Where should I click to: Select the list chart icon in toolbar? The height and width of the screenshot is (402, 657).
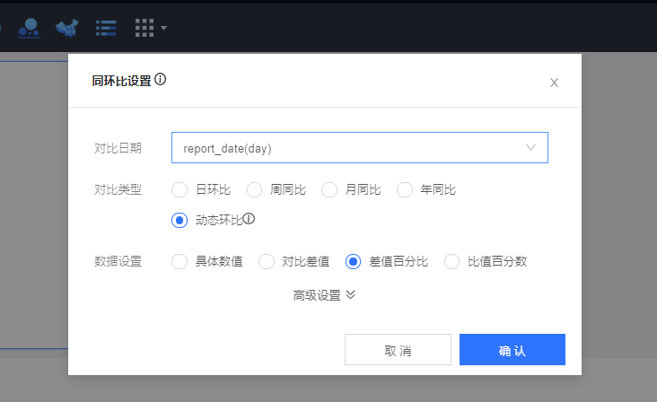click(107, 28)
